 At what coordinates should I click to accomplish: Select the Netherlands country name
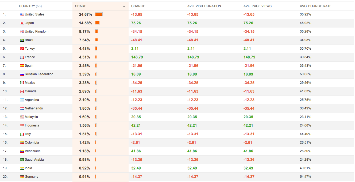point(34,108)
